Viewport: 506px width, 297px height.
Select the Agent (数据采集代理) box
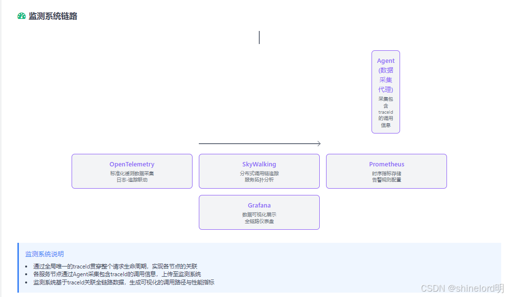click(386, 92)
